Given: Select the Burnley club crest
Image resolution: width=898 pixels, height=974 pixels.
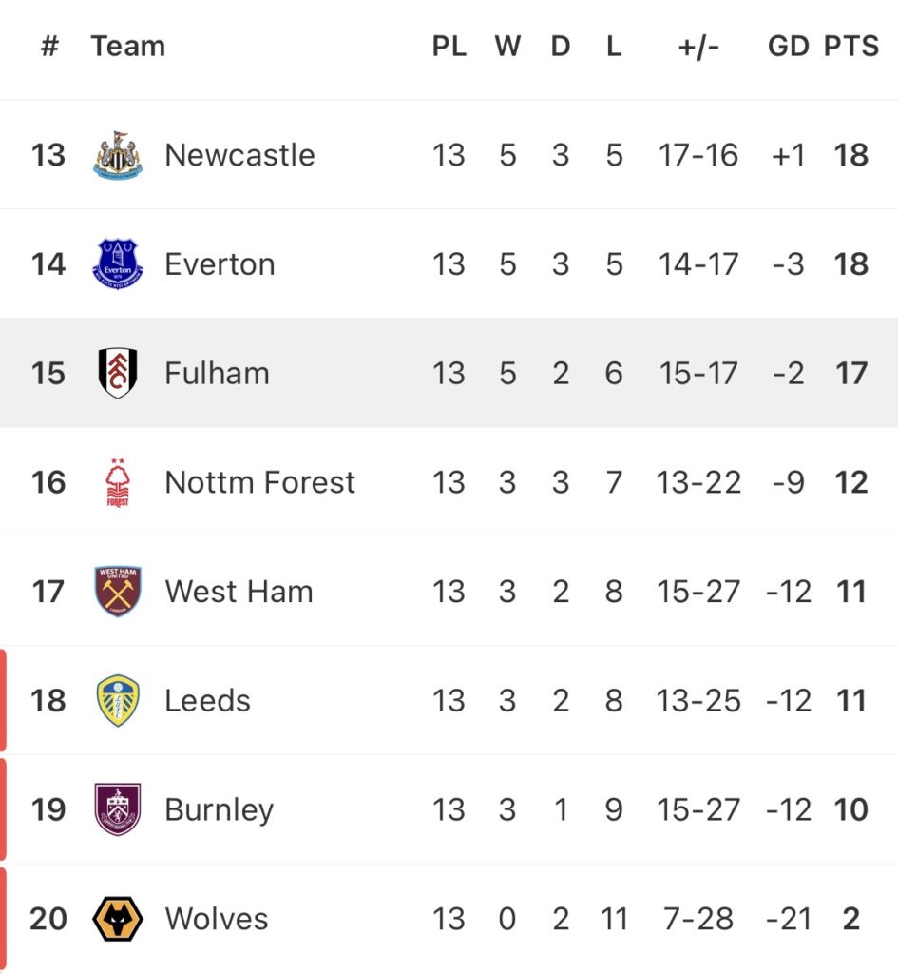Looking at the screenshot, I should coord(118,809).
